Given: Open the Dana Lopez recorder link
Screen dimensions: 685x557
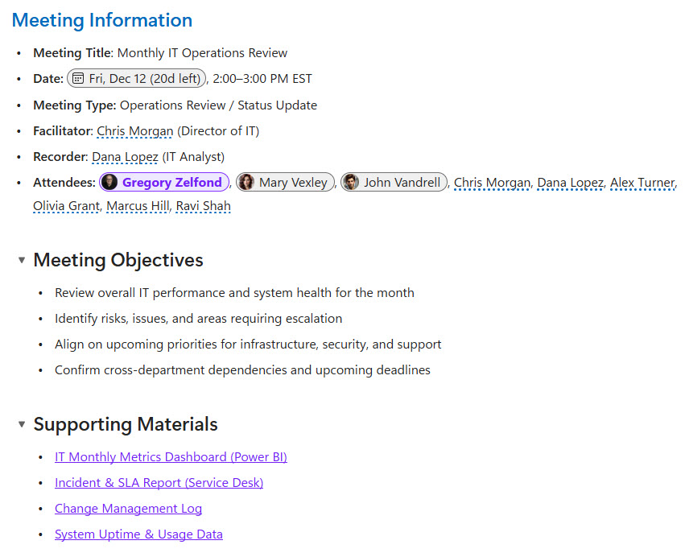Looking at the screenshot, I should point(125,156).
